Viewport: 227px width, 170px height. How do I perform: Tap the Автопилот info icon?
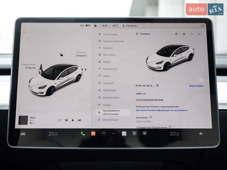click(x=151, y=117)
